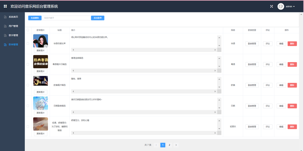Click 更新图片 under 华语伤感女声 cover

tap(41, 50)
